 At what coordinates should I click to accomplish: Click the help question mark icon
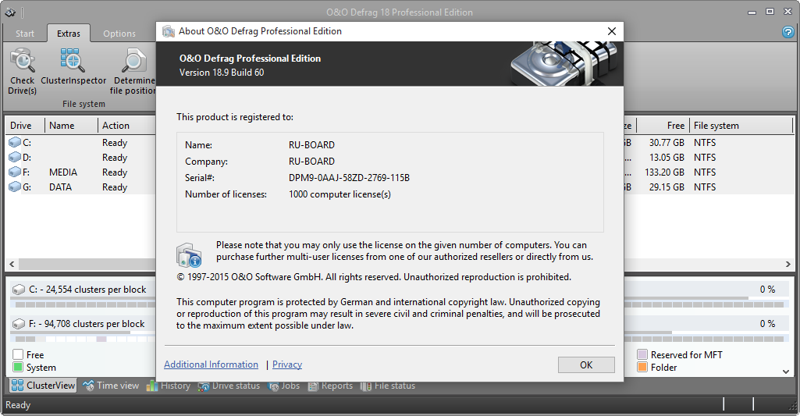788,32
